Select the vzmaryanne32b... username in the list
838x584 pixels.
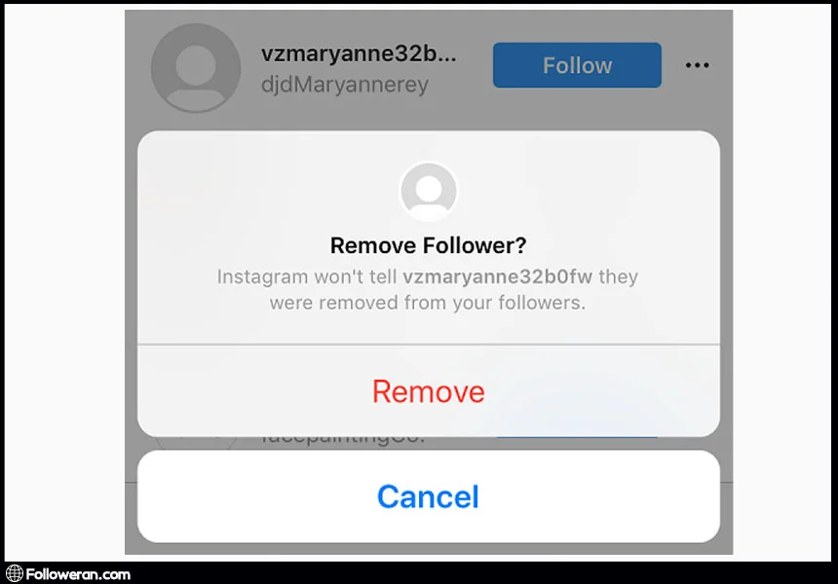coord(359,54)
